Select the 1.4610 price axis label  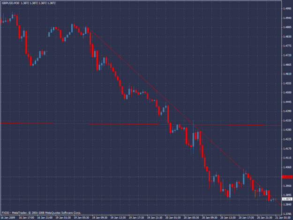pos(287,74)
